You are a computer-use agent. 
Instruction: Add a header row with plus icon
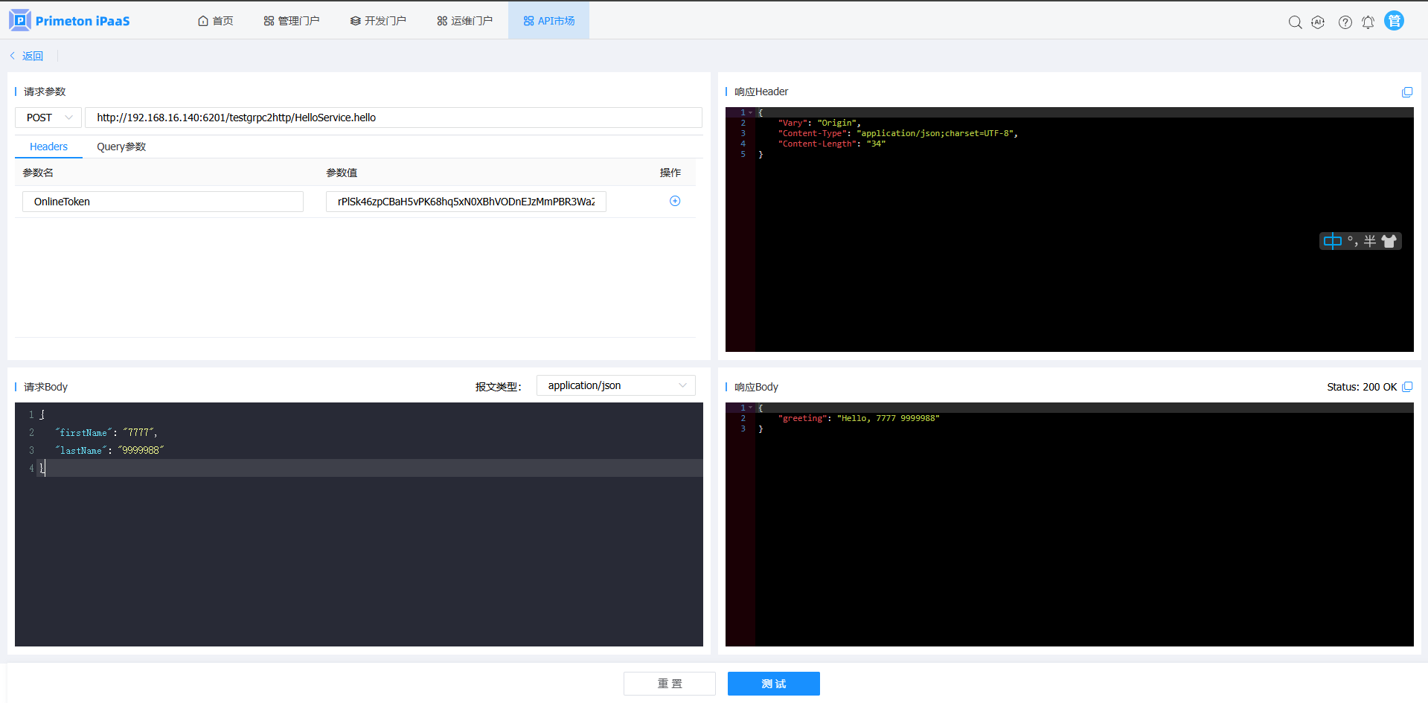674,201
